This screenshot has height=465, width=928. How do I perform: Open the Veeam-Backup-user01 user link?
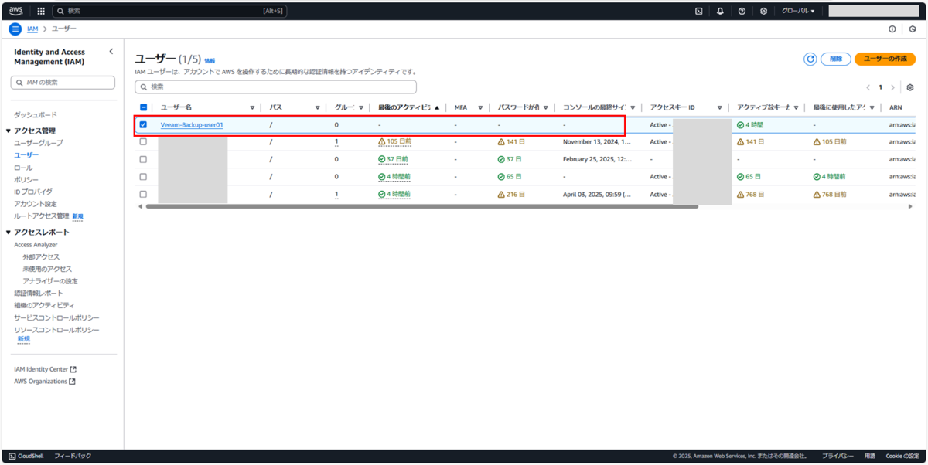192,124
